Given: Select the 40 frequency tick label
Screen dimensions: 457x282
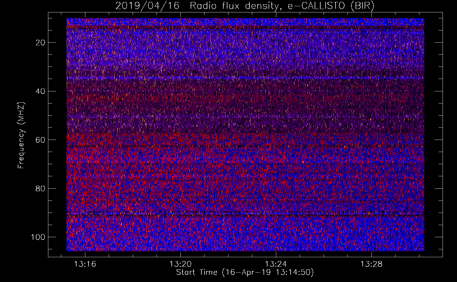Looking at the screenshot, I should pyautogui.click(x=41, y=91).
